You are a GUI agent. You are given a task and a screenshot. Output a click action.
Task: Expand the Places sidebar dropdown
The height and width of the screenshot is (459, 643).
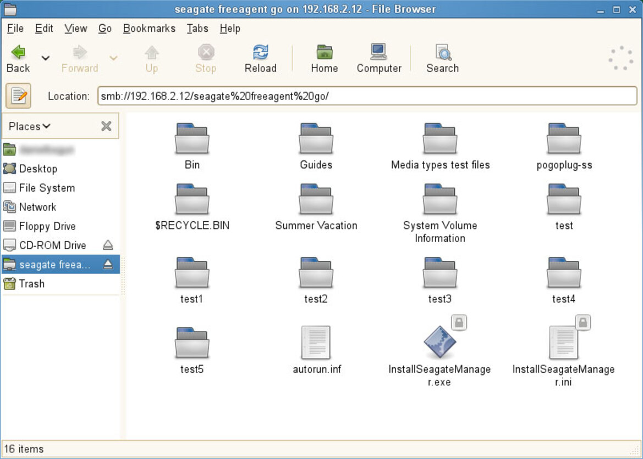pyautogui.click(x=30, y=126)
